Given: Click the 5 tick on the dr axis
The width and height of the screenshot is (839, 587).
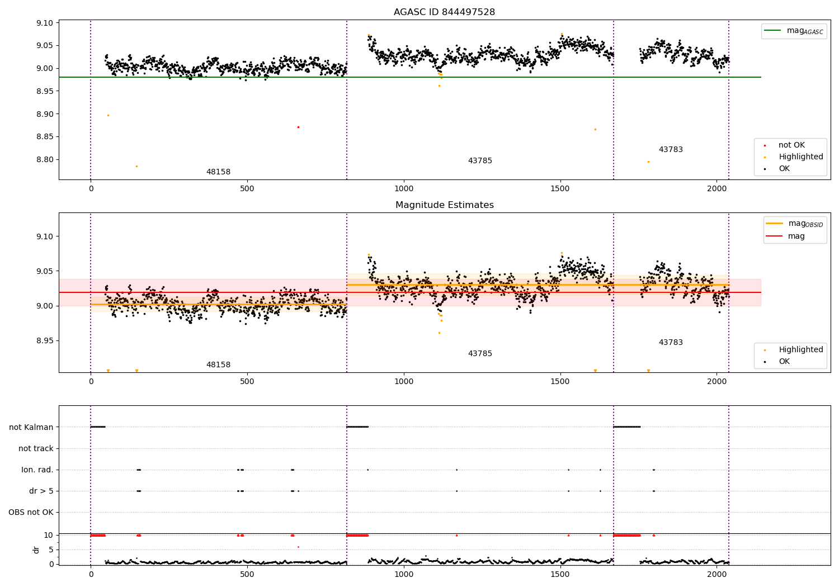Looking at the screenshot, I should (51, 550).
